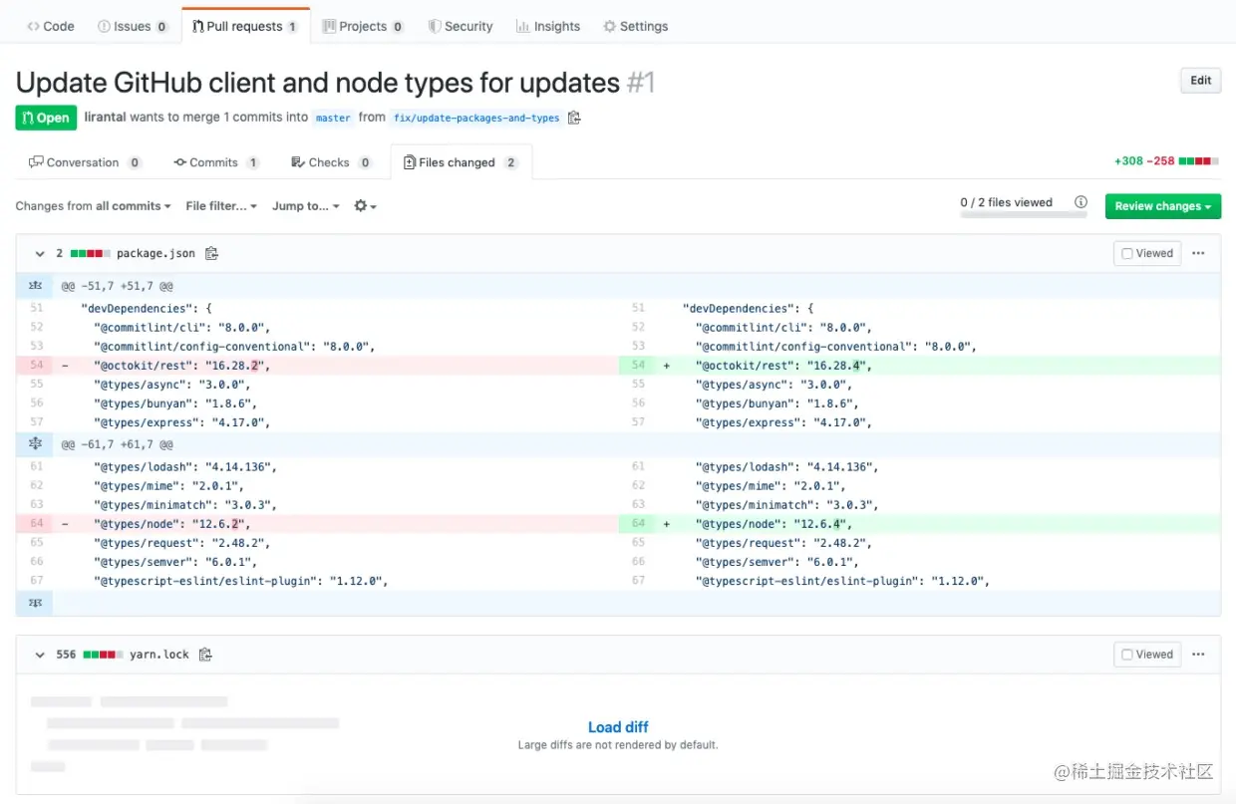Viewport: 1236px width, 804px height.
Task: Click right "@typescript-eslint/eslint-plugin" line 67
Action: 842,581
